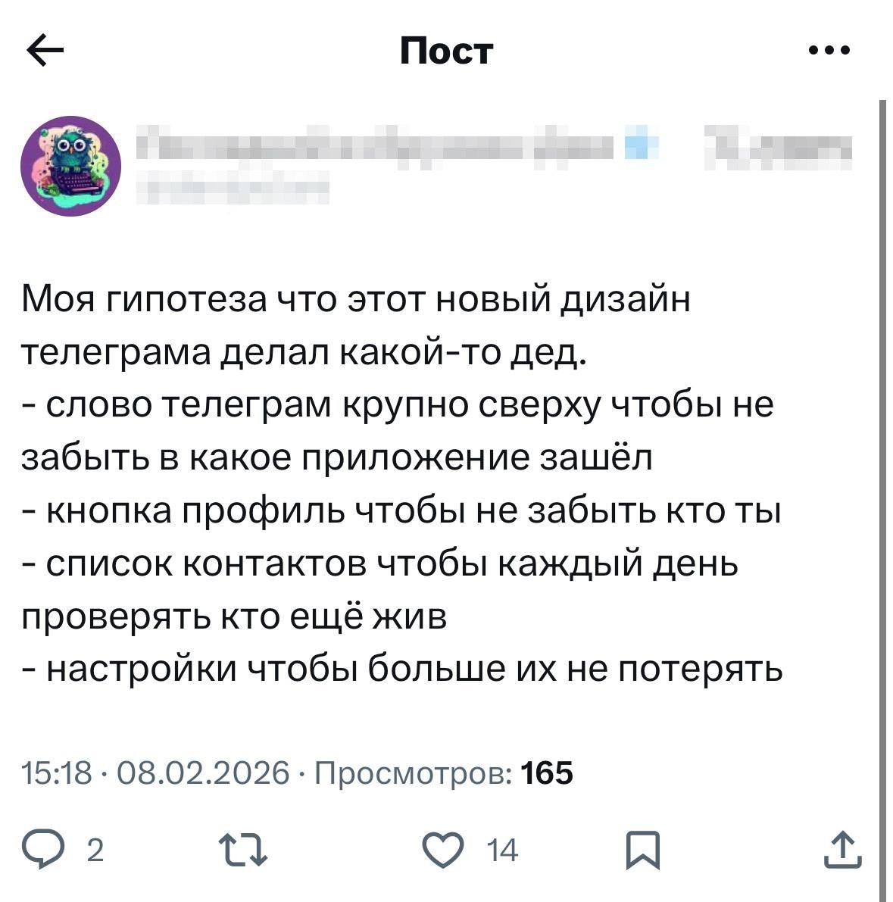Open the three-dot more options menu
The width and height of the screenshot is (893, 902).
tap(829, 51)
